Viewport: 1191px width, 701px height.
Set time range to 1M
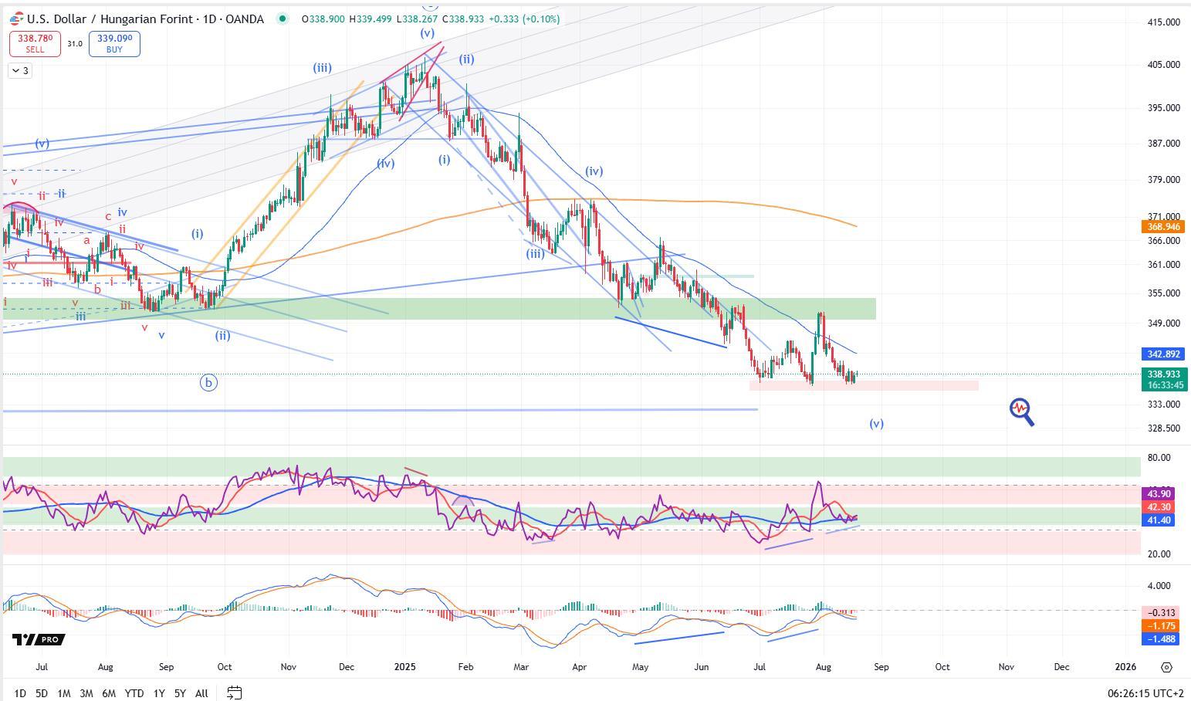pyautogui.click(x=64, y=693)
